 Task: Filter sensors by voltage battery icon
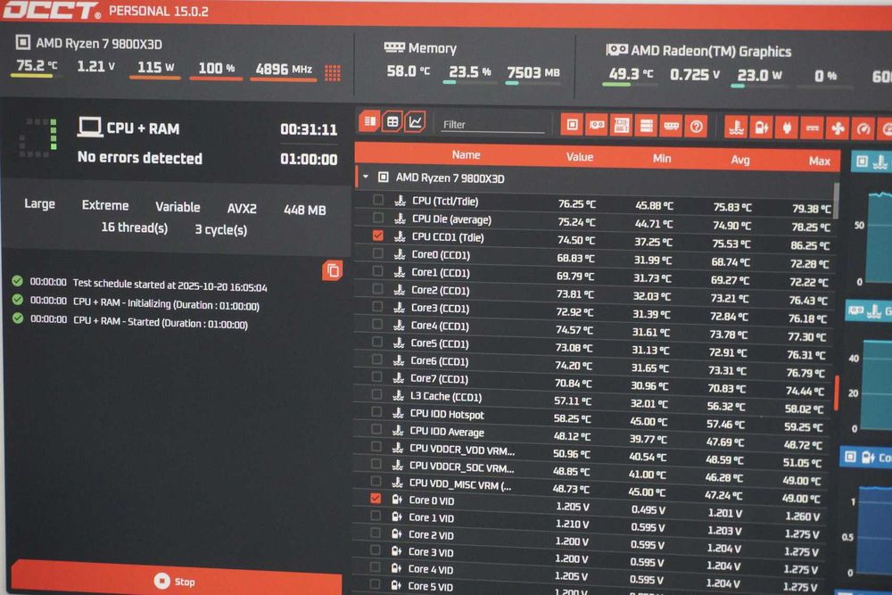coord(761,128)
